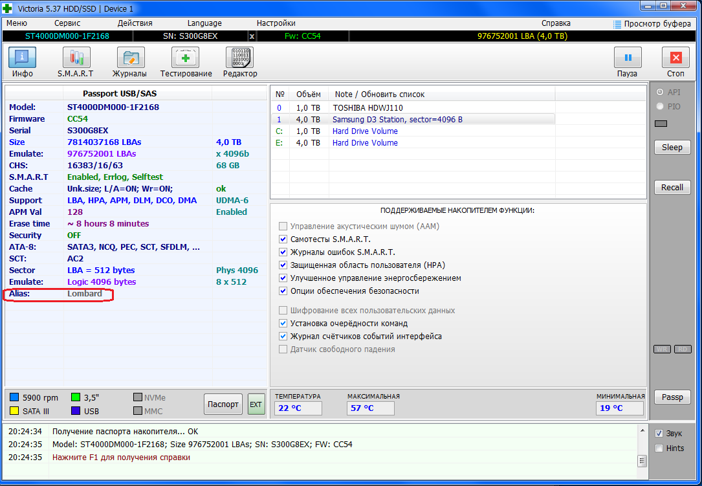Screen dimensions: 702x486
Task: Click the green 3,5" color indicator
Action: tap(76, 397)
